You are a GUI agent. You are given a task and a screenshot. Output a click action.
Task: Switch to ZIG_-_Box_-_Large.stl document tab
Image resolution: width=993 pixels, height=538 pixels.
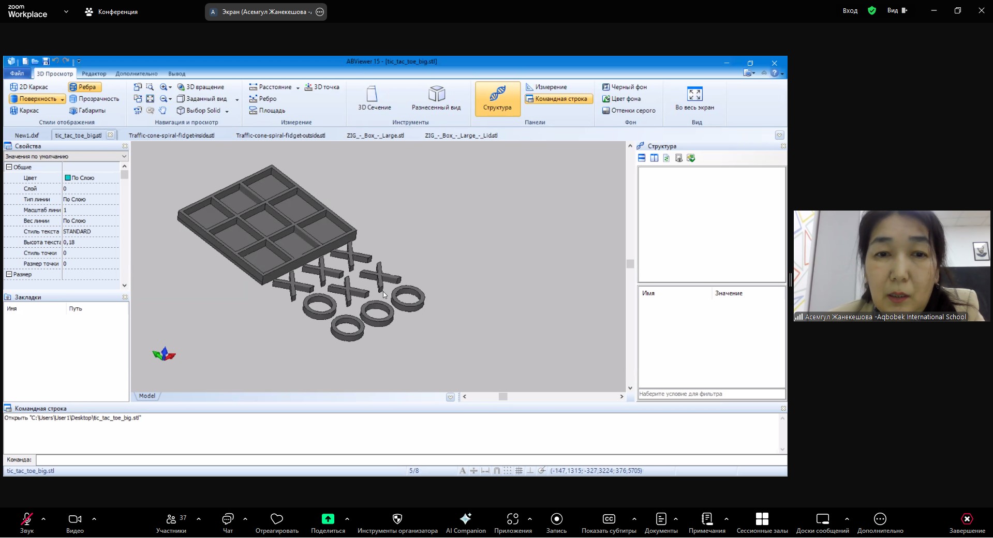[375, 136]
